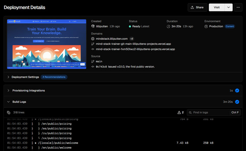Image resolution: width=246 pixels, height=151 pixels.
Task: Click the copy logs icon beside 318 lines
Action: point(9,113)
